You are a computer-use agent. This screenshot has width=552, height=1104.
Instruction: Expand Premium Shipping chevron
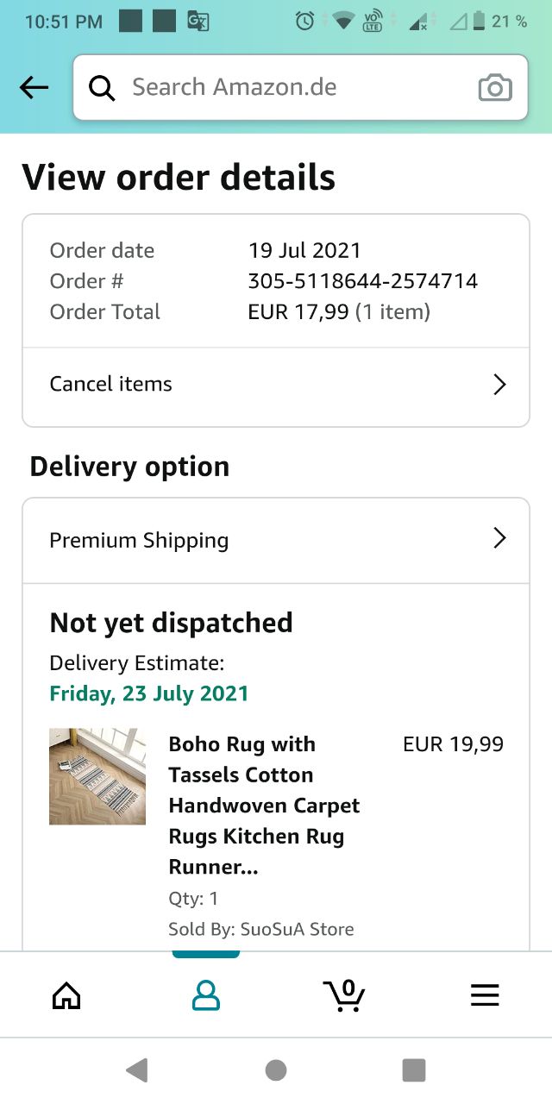(499, 539)
